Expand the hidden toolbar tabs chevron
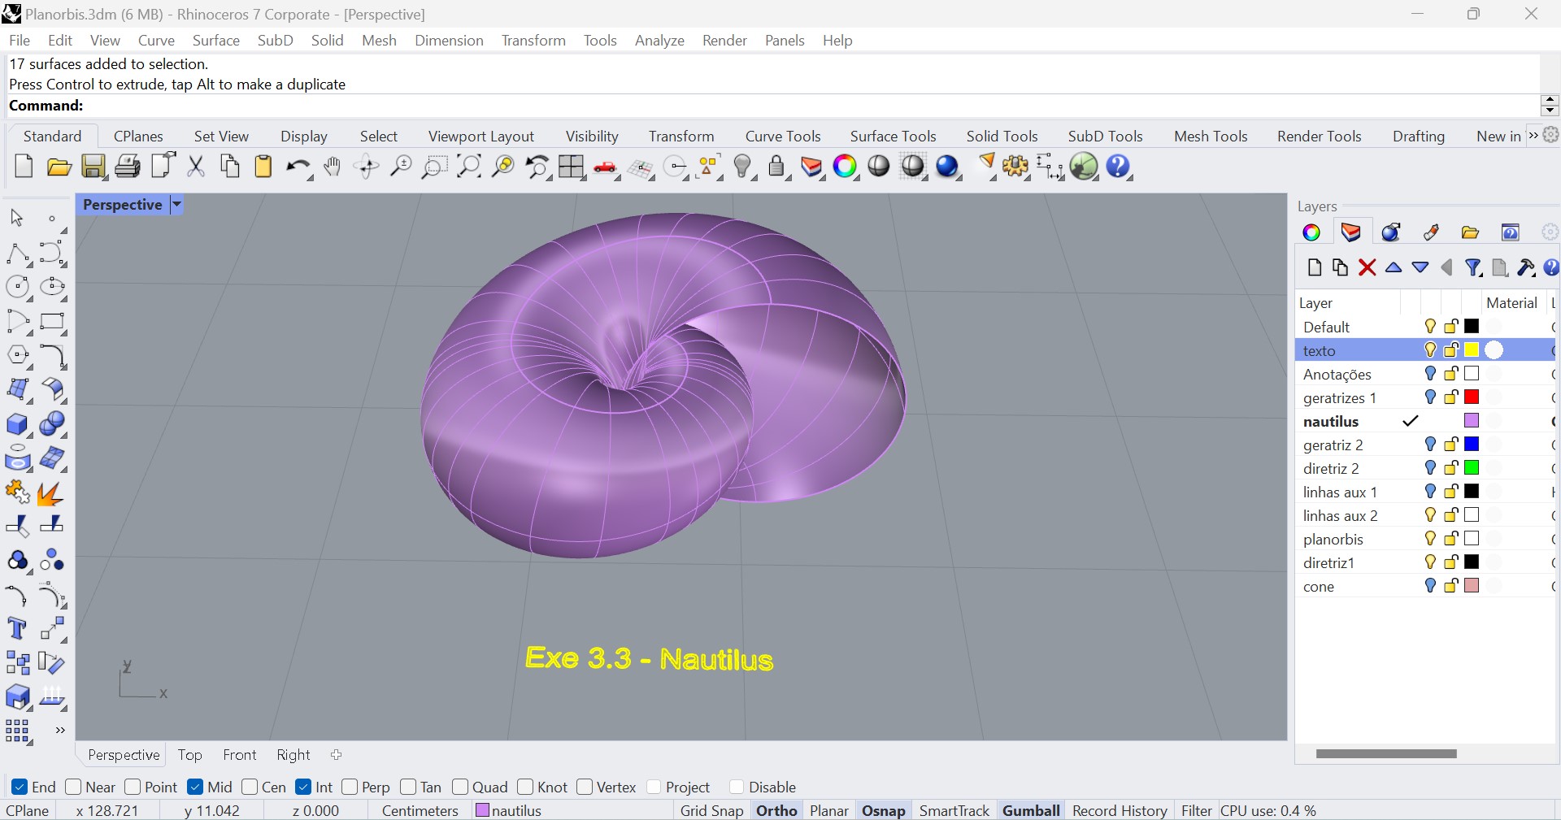 (x=1533, y=136)
